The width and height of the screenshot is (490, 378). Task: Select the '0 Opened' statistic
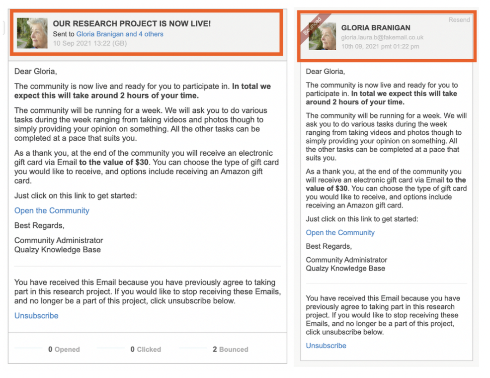(64, 349)
